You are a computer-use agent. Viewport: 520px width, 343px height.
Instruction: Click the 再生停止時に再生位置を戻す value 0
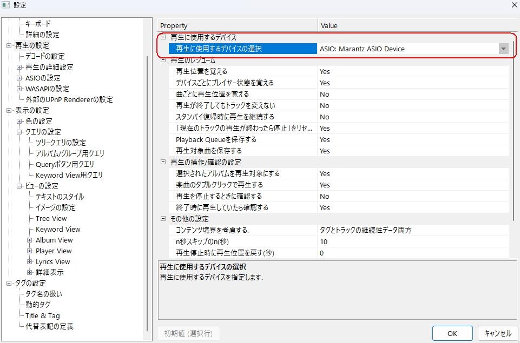tap(321, 253)
